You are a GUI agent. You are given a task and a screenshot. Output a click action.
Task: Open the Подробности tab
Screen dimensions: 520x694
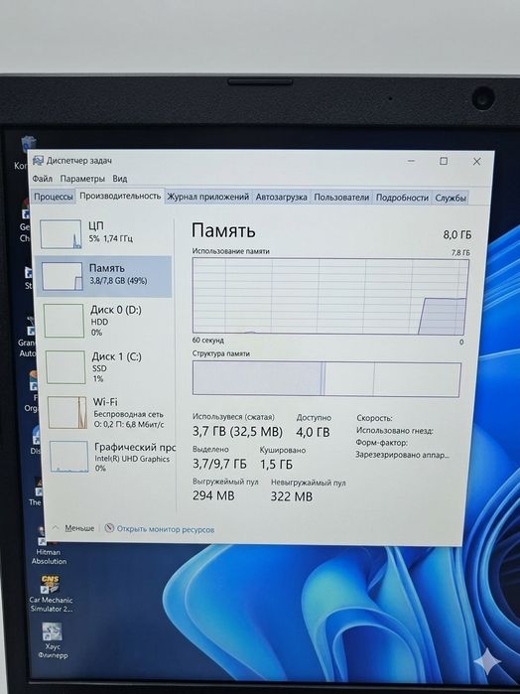tap(402, 198)
